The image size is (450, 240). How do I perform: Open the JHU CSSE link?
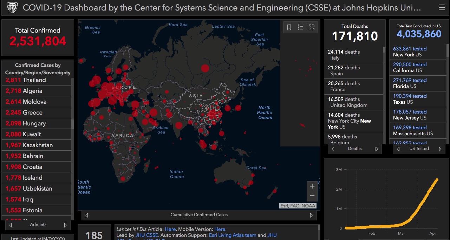(x=147, y=235)
